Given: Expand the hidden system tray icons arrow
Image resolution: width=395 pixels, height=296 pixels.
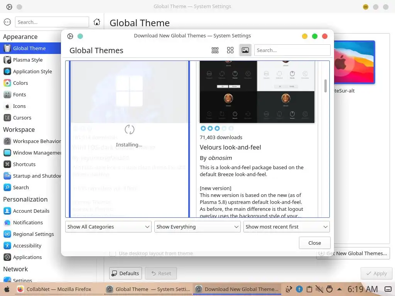Looking at the screenshot, I should click(339, 289).
